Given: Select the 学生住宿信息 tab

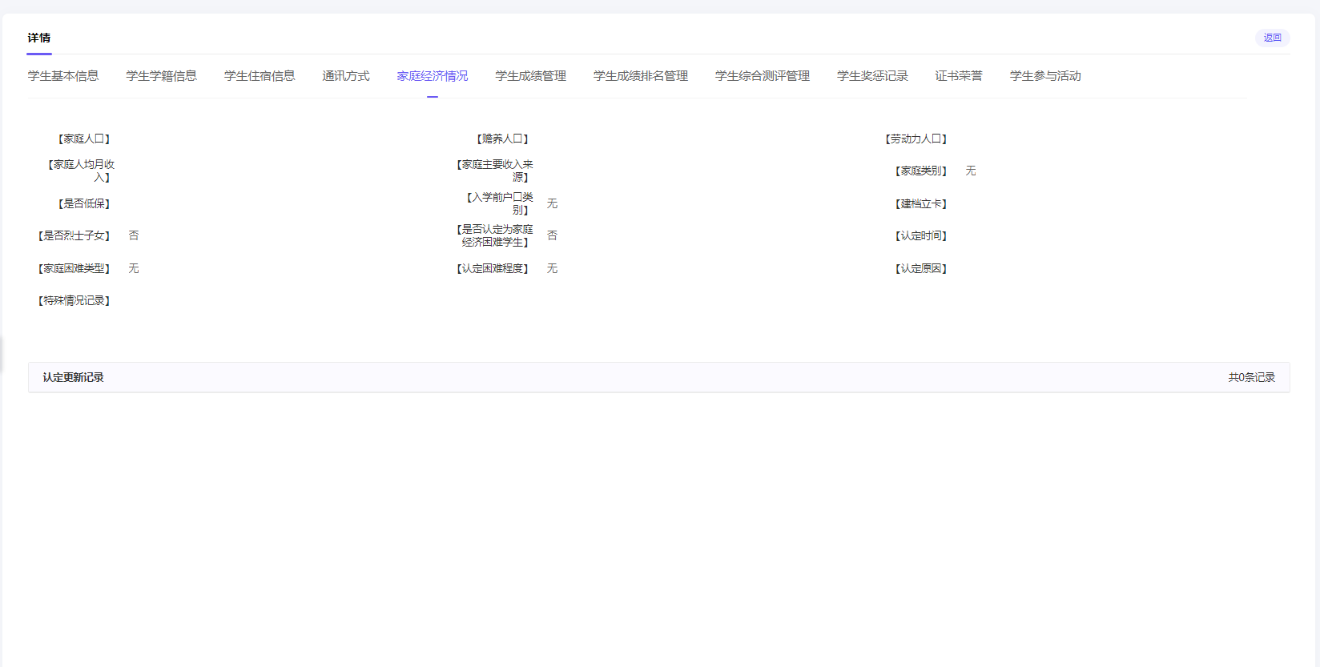Looking at the screenshot, I should tap(260, 76).
